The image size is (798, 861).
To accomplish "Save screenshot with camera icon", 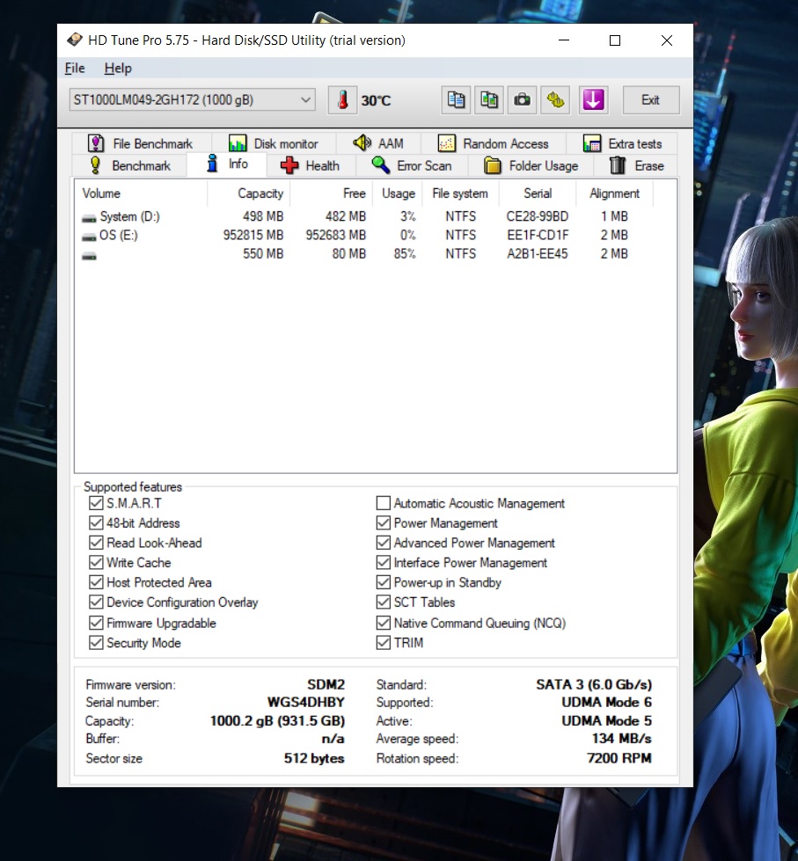I will tap(522, 100).
